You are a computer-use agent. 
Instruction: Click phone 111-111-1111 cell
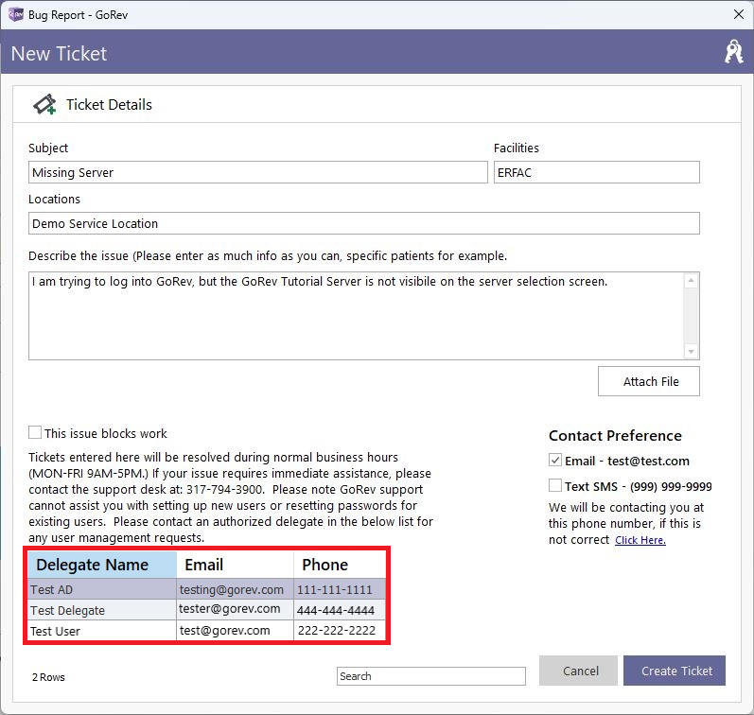point(340,589)
